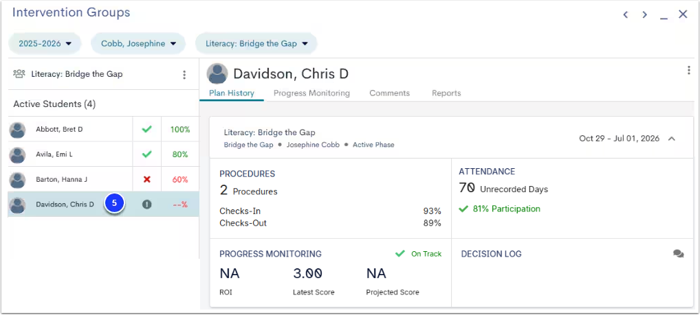Image resolution: width=700 pixels, height=315 pixels.
Task: Click Barton, Hanna J avatar thumbnail
Action: click(x=17, y=180)
